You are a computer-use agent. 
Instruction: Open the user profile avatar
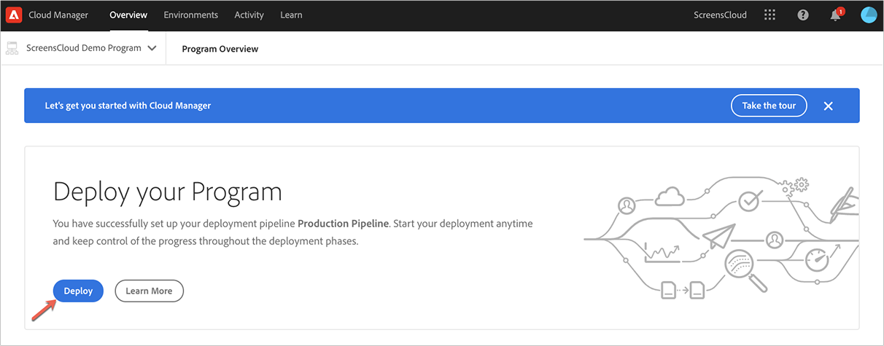coord(868,15)
